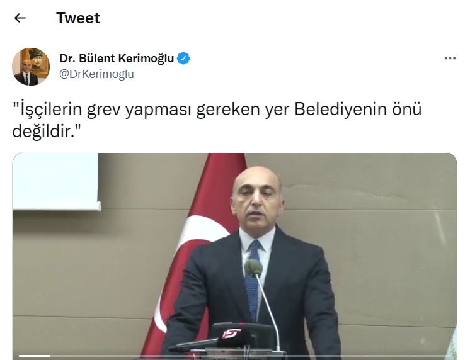Click the white projector screen in video
470x360 pixels.
click(55, 181)
